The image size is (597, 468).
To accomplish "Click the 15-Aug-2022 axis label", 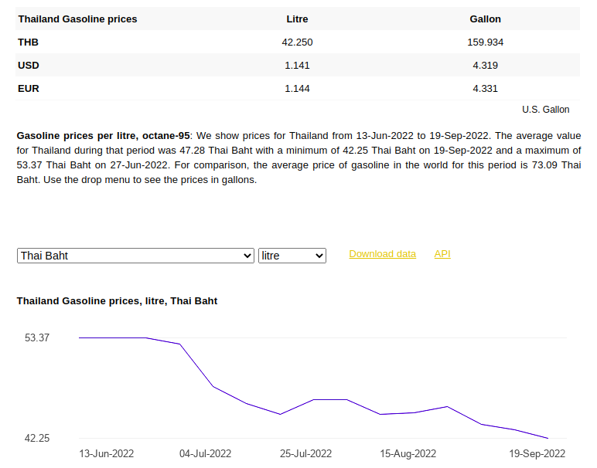I will point(408,453).
